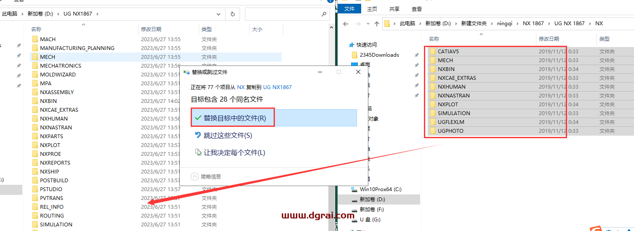The image size is (634, 231).
Task: Click the forward arrow in right Explorer window
Action: point(358,24)
